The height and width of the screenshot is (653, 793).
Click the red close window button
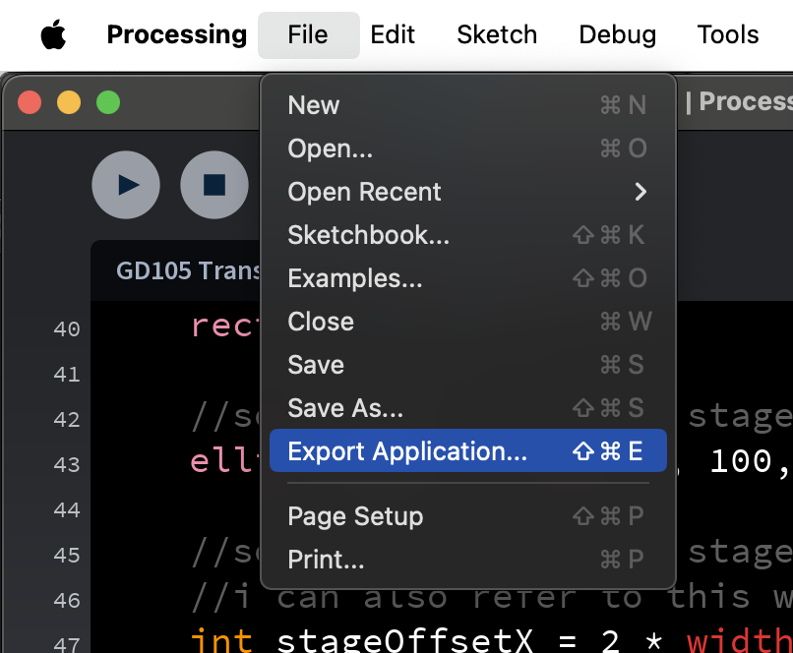point(30,102)
